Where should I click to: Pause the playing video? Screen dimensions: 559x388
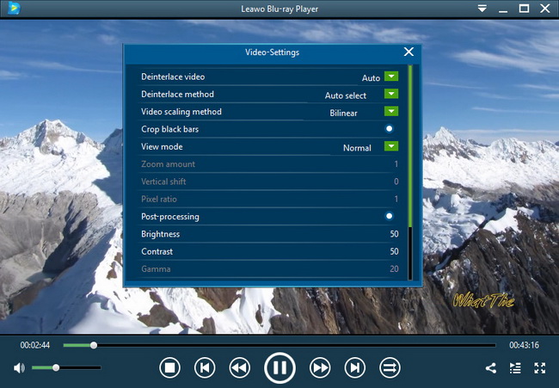point(279,368)
